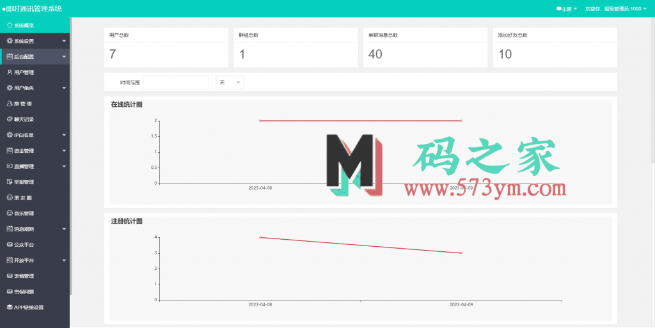Click the gear icon beside 用户角色
This screenshot has height=328, width=655.
pos(10,88)
